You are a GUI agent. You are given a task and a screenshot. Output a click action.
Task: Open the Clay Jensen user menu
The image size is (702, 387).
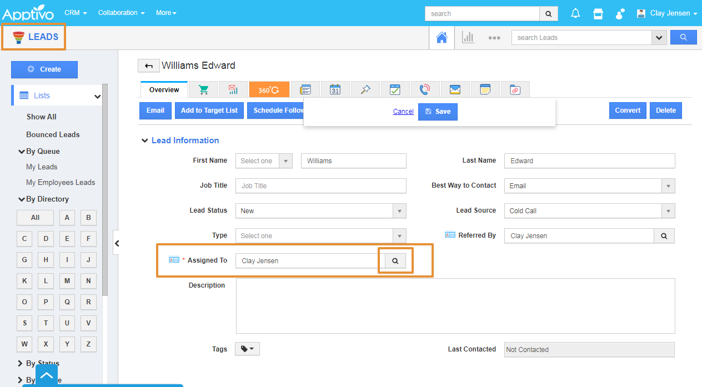tap(667, 13)
